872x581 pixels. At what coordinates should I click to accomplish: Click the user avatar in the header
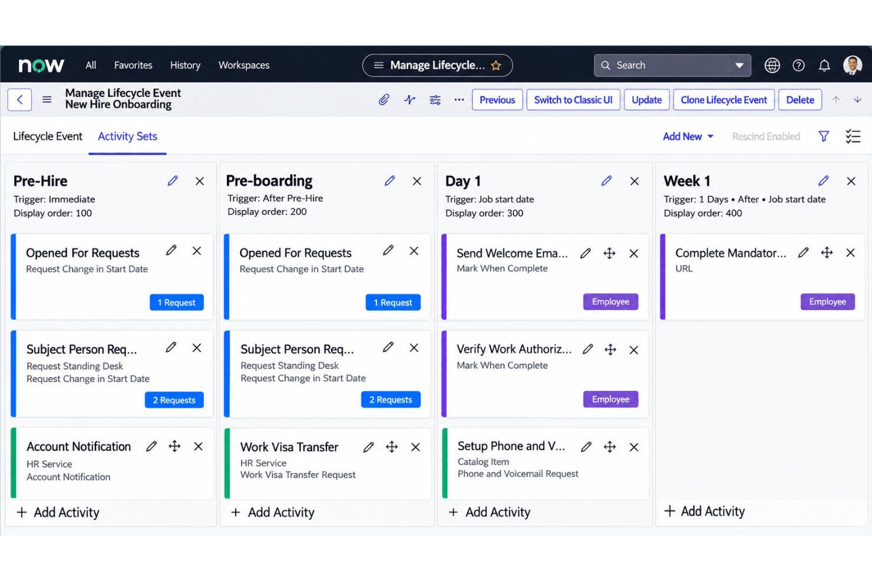coord(853,65)
